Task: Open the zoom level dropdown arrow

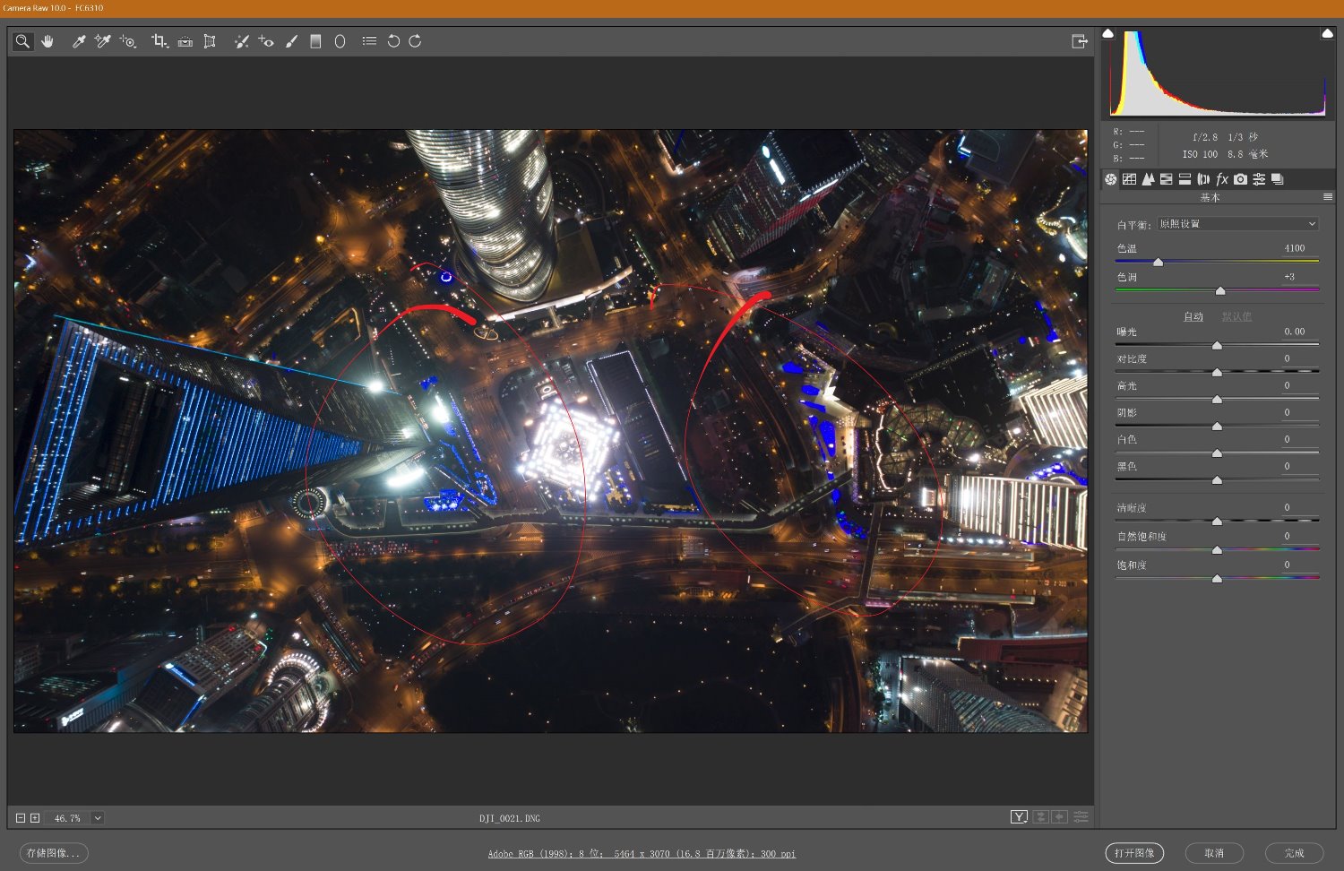Action: 98,818
